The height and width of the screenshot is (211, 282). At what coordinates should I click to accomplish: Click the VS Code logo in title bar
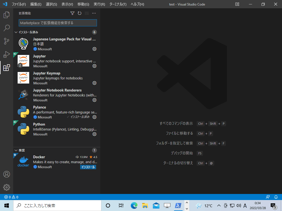pyautogui.click(x=5, y=4)
